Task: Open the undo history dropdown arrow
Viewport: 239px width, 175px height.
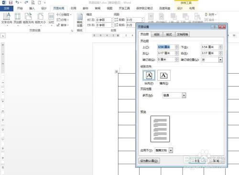Action: coord(21,2)
